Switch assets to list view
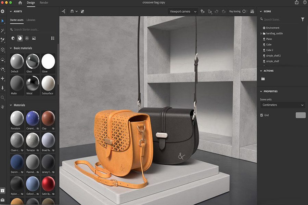The width and height of the screenshot is (308, 205). 53,38
